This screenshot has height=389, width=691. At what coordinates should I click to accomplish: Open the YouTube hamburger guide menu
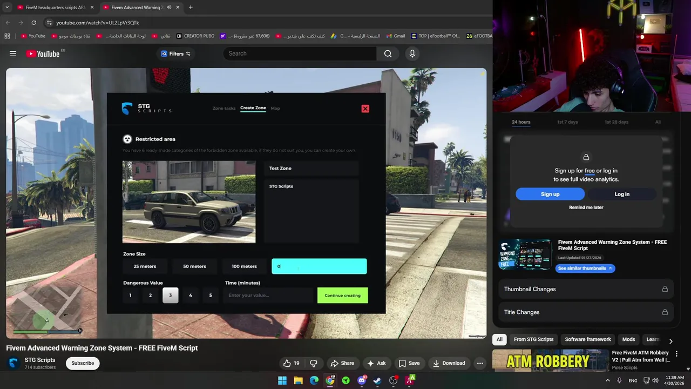coord(13,53)
